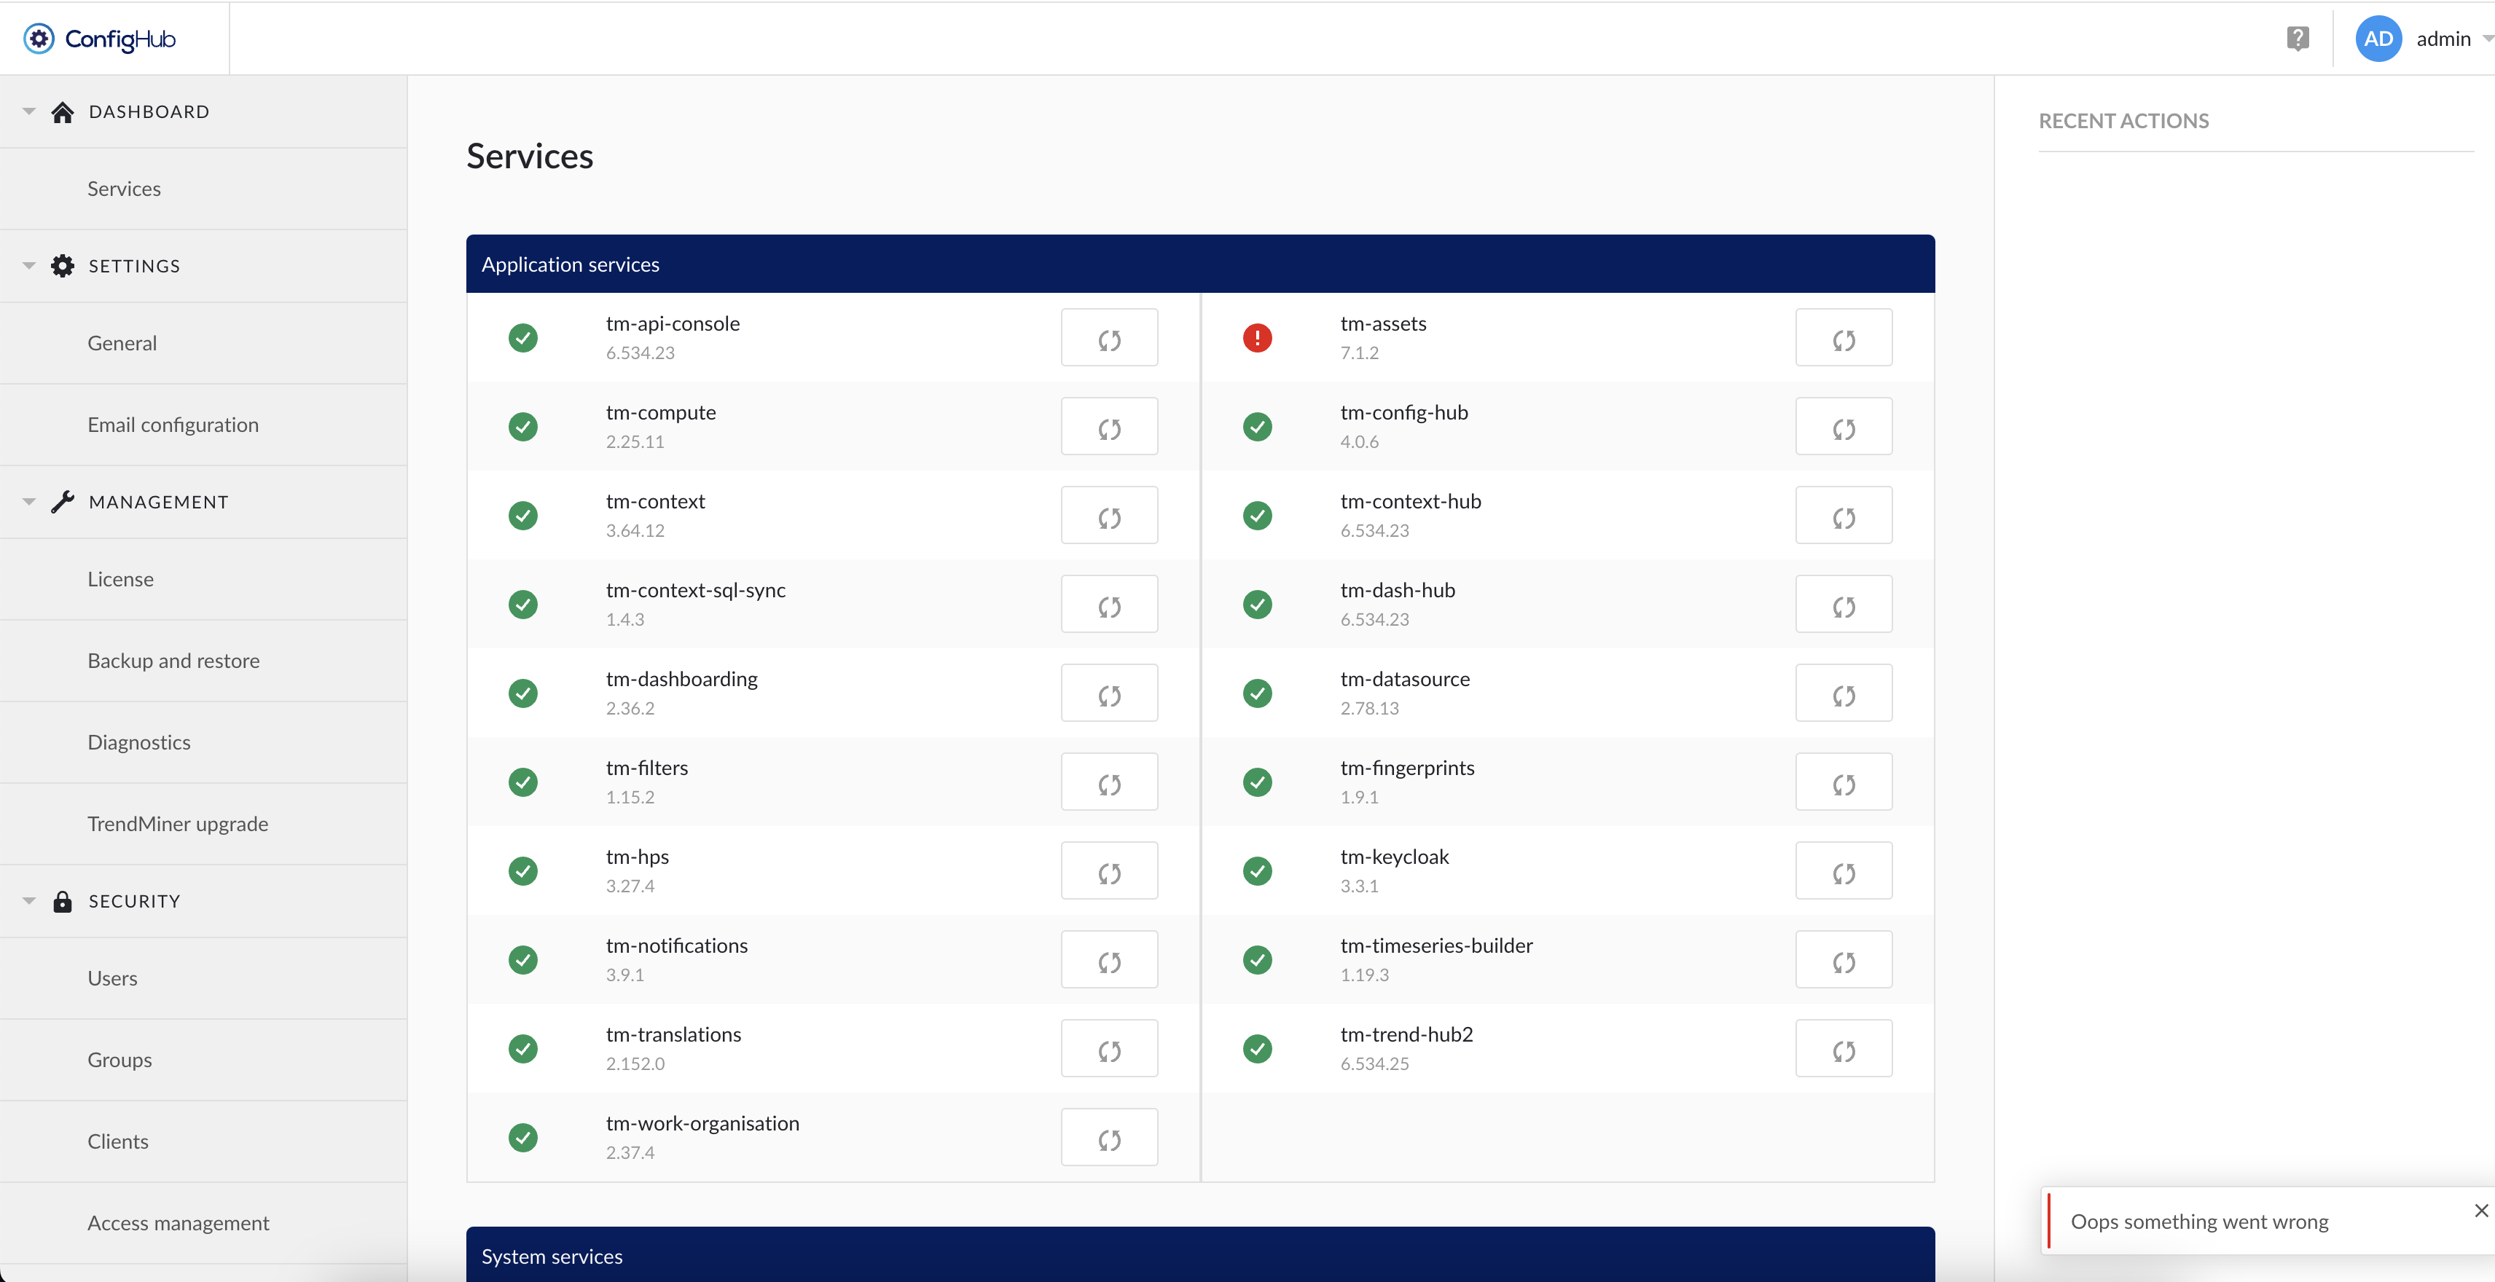Click the green status check of tm-work-organisation
The width and height of the screenshot is (2495, 1282).
pyautogui.click(x=523, y=1138)
